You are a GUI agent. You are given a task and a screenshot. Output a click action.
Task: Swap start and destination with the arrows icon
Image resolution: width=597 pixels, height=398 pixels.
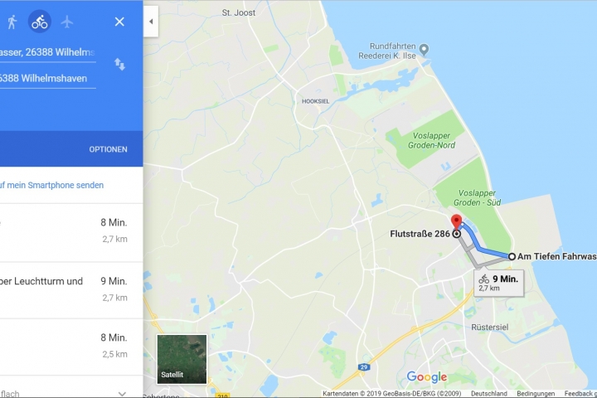click(x=120, y=65)
